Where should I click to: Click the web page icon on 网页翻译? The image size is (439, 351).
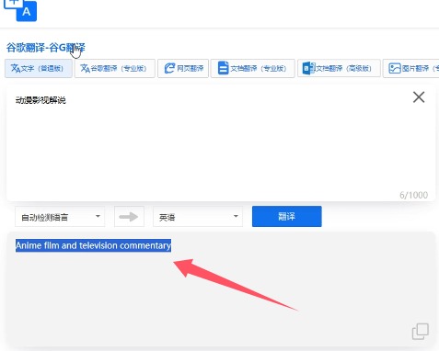coord(169,68)
